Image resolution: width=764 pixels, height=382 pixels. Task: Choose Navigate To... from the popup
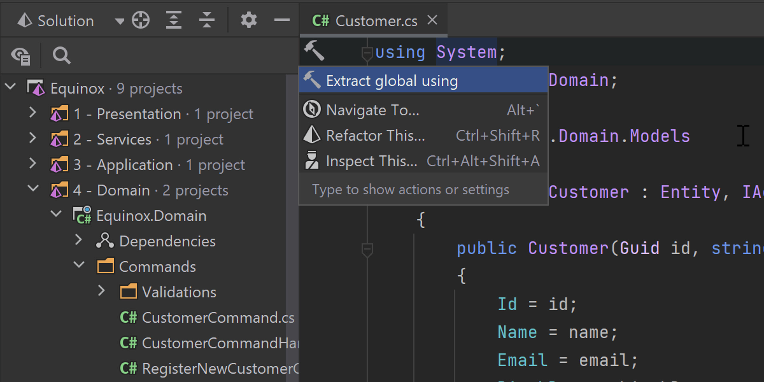(x=372, y=110)
